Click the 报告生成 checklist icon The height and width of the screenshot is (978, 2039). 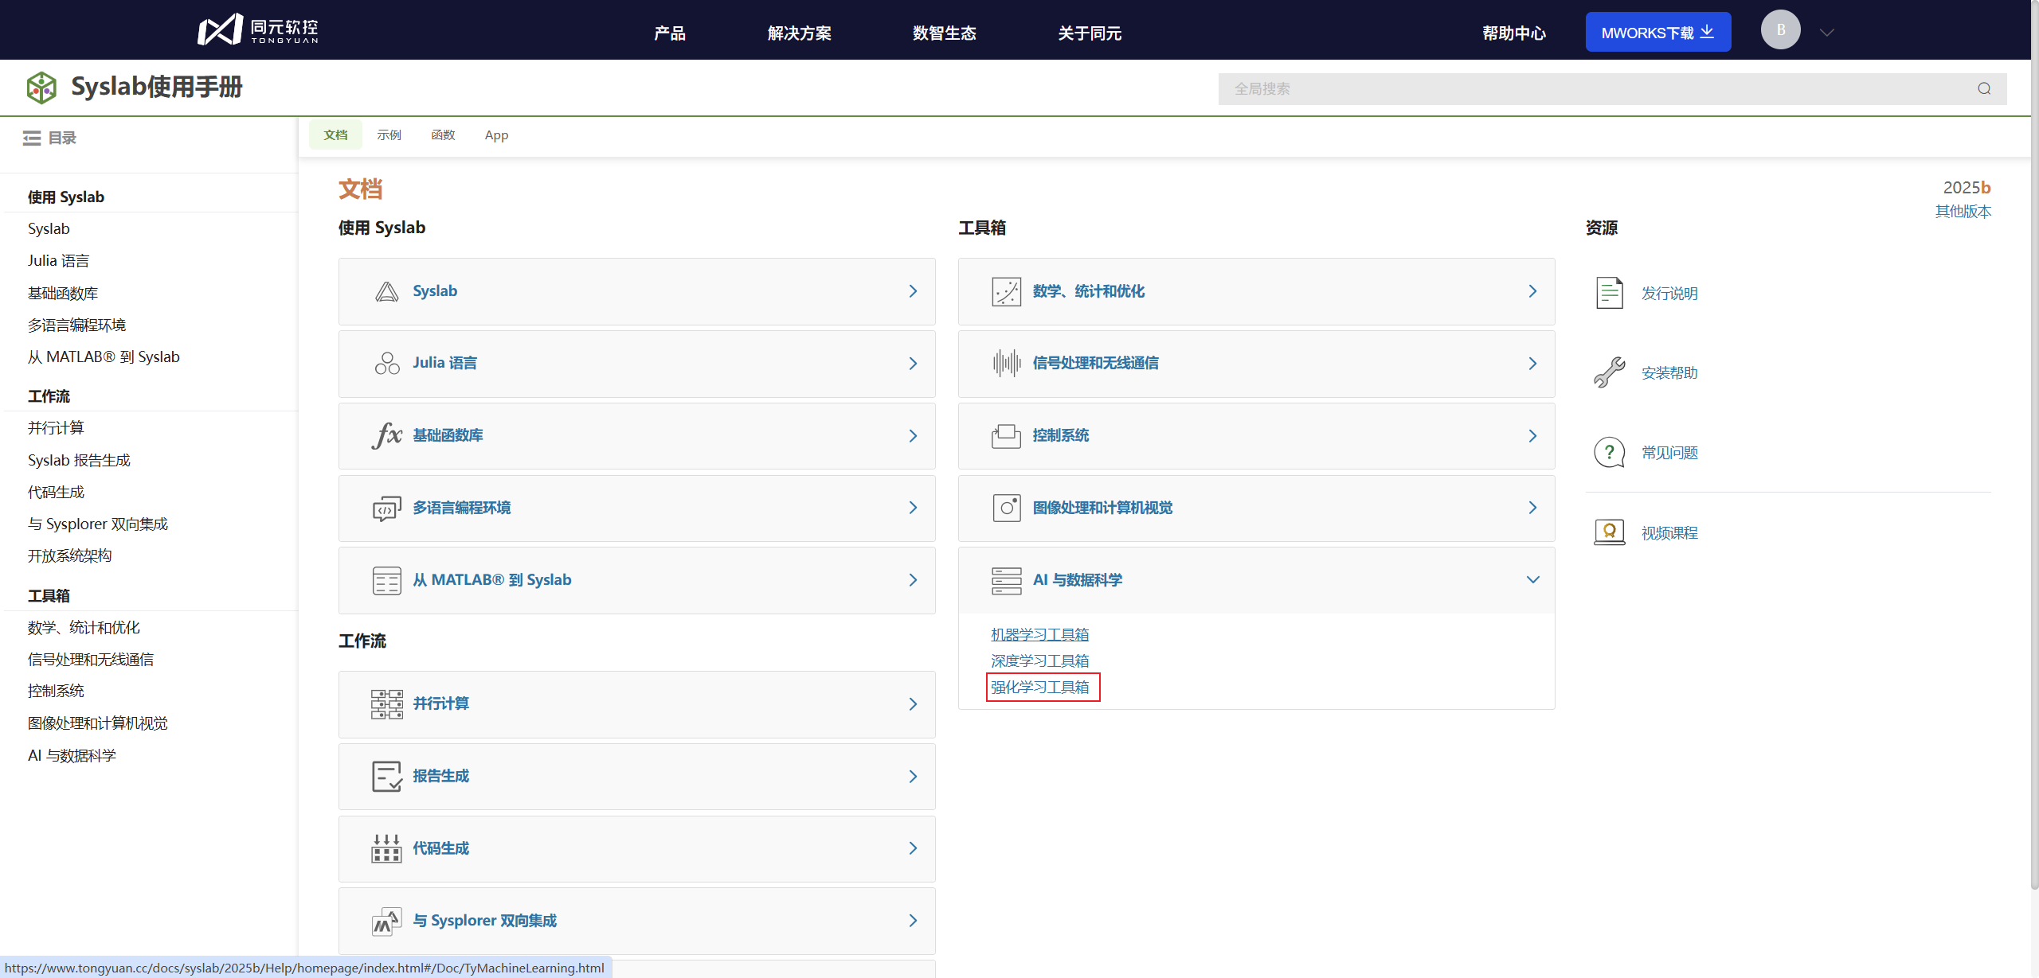pos(386,776)
